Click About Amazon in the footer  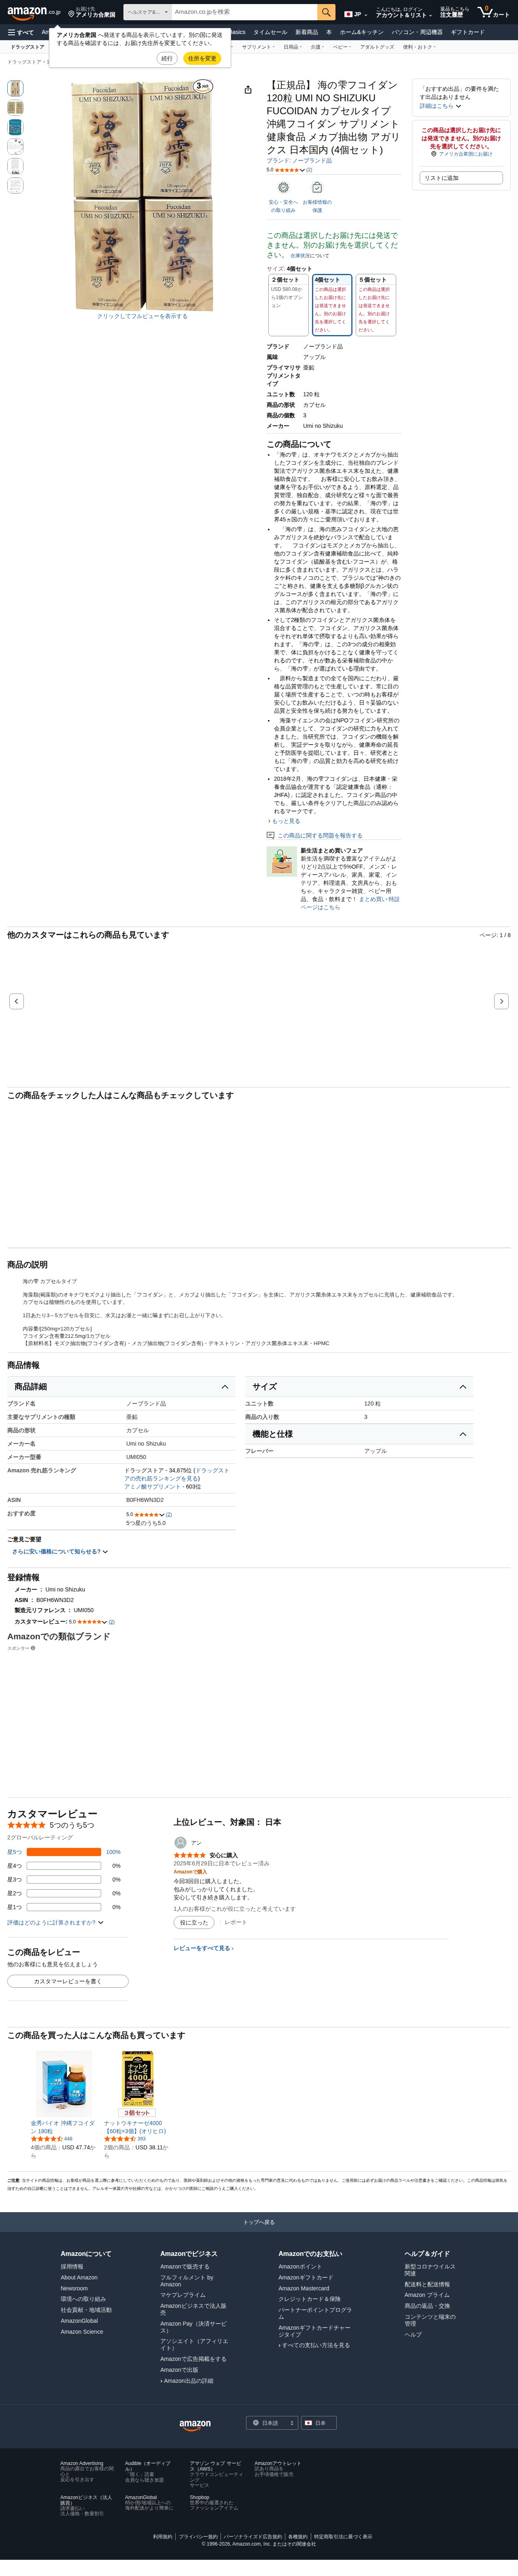(x=79, y=2278)
